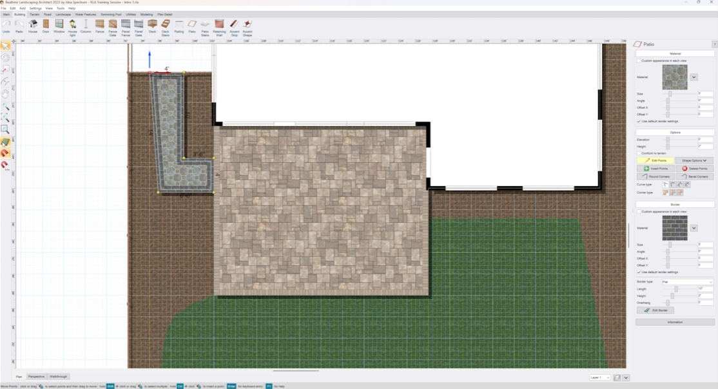Switch to the Perspective view tab
718x389 pixels.
[36, 377]
